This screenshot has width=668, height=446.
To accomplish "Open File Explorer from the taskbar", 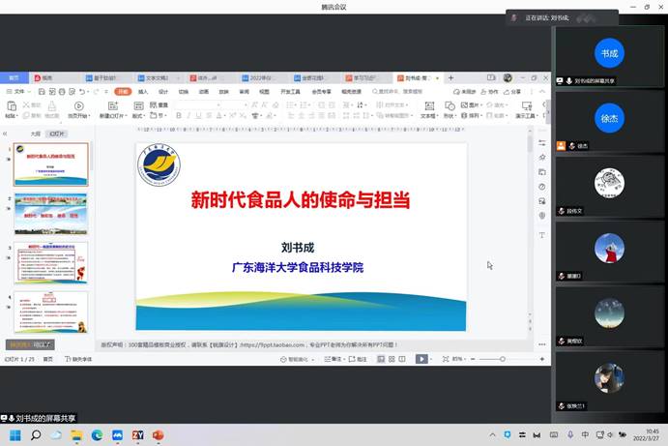I will (76, 435).
